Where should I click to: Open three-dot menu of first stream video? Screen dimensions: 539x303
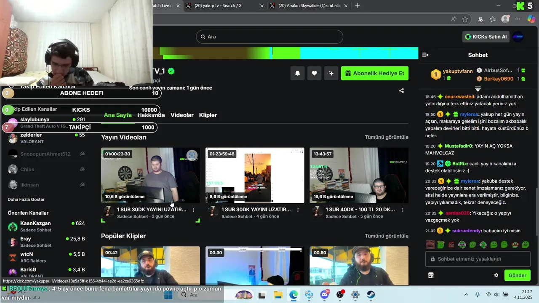coord(194,210)
